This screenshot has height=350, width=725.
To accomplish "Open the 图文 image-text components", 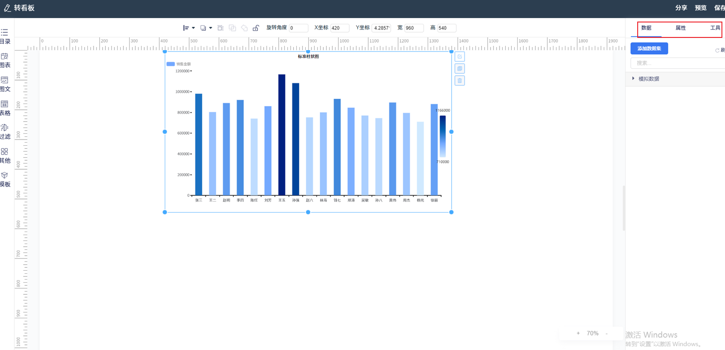I will [x=5, y=84].
